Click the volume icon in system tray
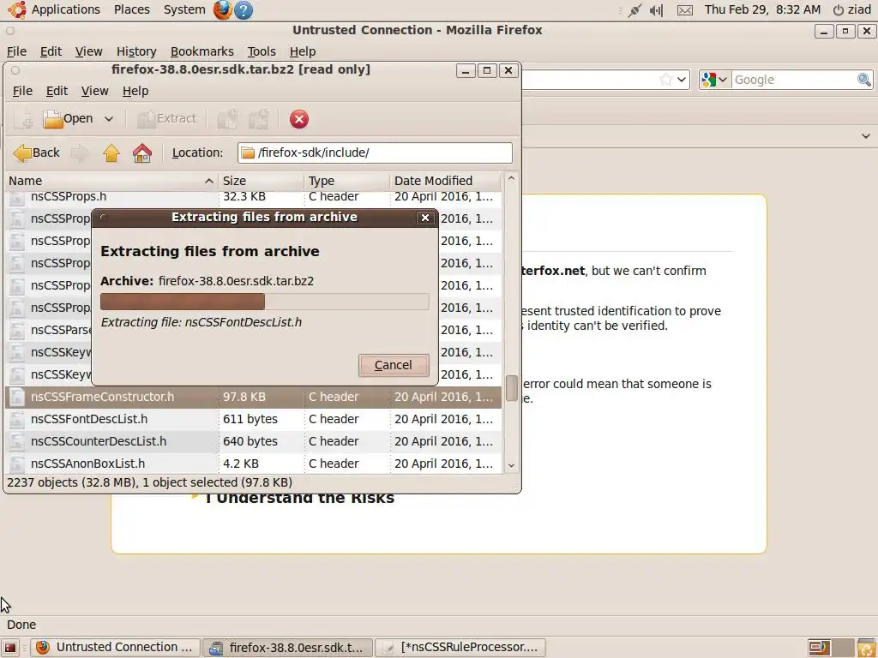 coord(656,10)
